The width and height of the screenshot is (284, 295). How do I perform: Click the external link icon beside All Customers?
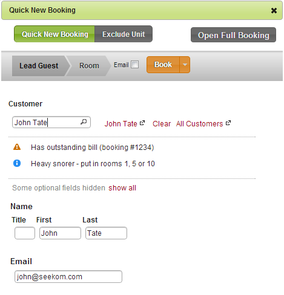pyautogui.click(x=228, y=123)
